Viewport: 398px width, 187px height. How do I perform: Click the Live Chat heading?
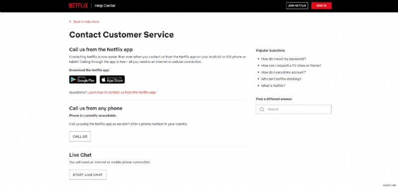coord(80,155)
